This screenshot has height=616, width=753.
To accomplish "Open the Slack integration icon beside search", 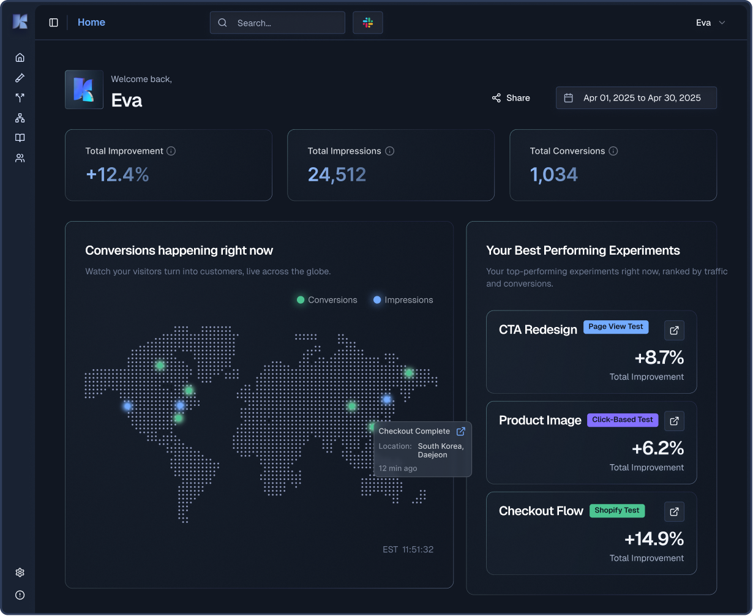I will tap(367, 22).
